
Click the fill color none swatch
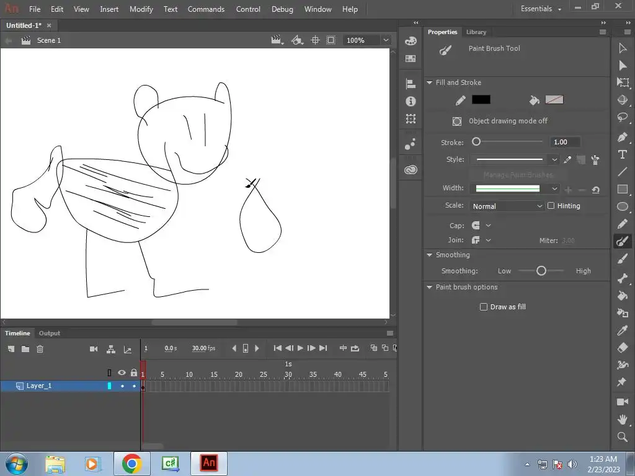click(554, 100)
